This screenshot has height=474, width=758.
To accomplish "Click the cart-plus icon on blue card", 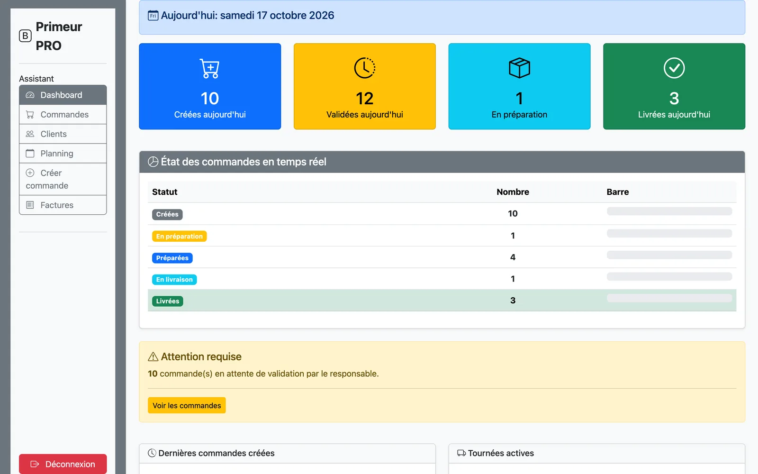I will point(210,68).
